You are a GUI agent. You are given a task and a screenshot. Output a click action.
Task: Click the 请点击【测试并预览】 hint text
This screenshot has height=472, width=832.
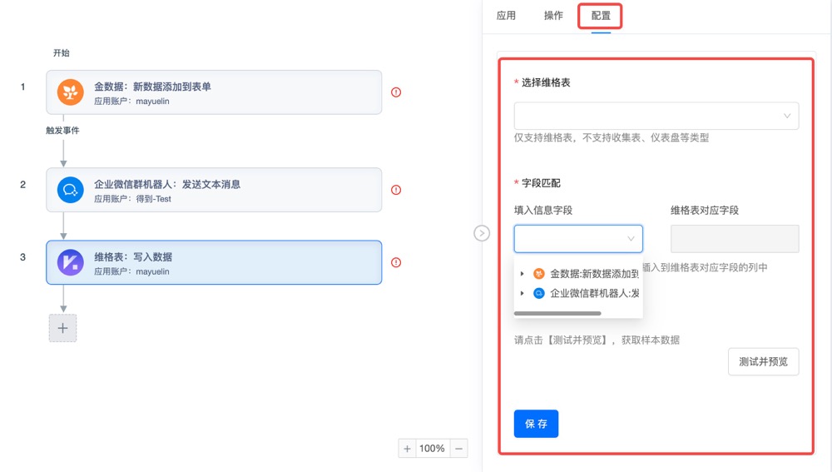(597, 340)
